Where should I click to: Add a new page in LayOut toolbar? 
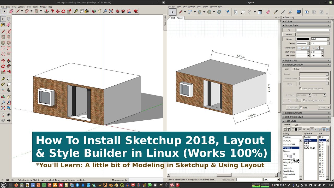pyautogui.click(x=307, y=12)
